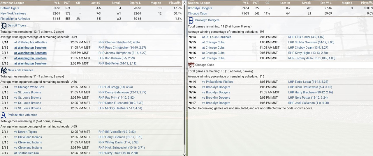Click the New York Yankees logo icon
Viewport: 373px width, 156px height.
pyautogui.click(x=3, y=70)
